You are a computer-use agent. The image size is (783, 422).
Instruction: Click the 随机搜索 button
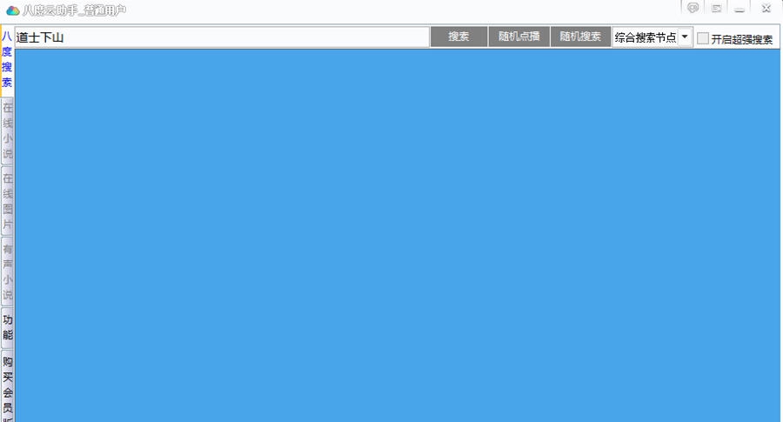pos(580,37)
